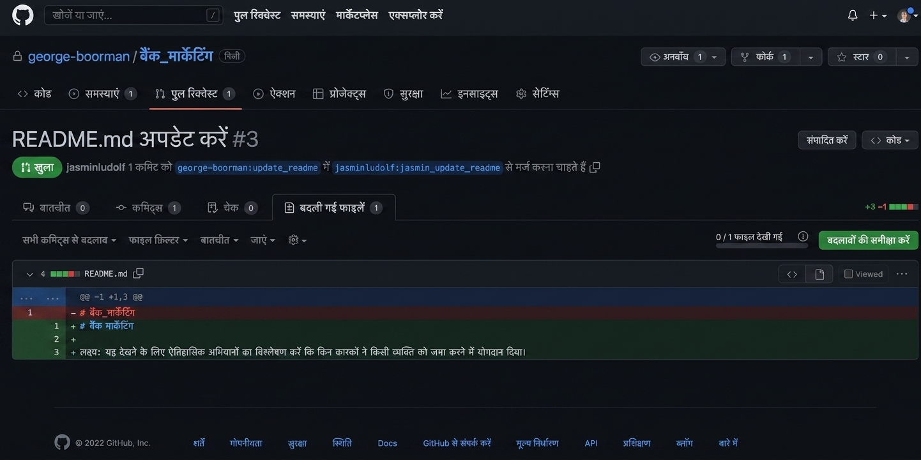Expand the fork options dropdown arrow
921x460 pixels.
(811, 57)
